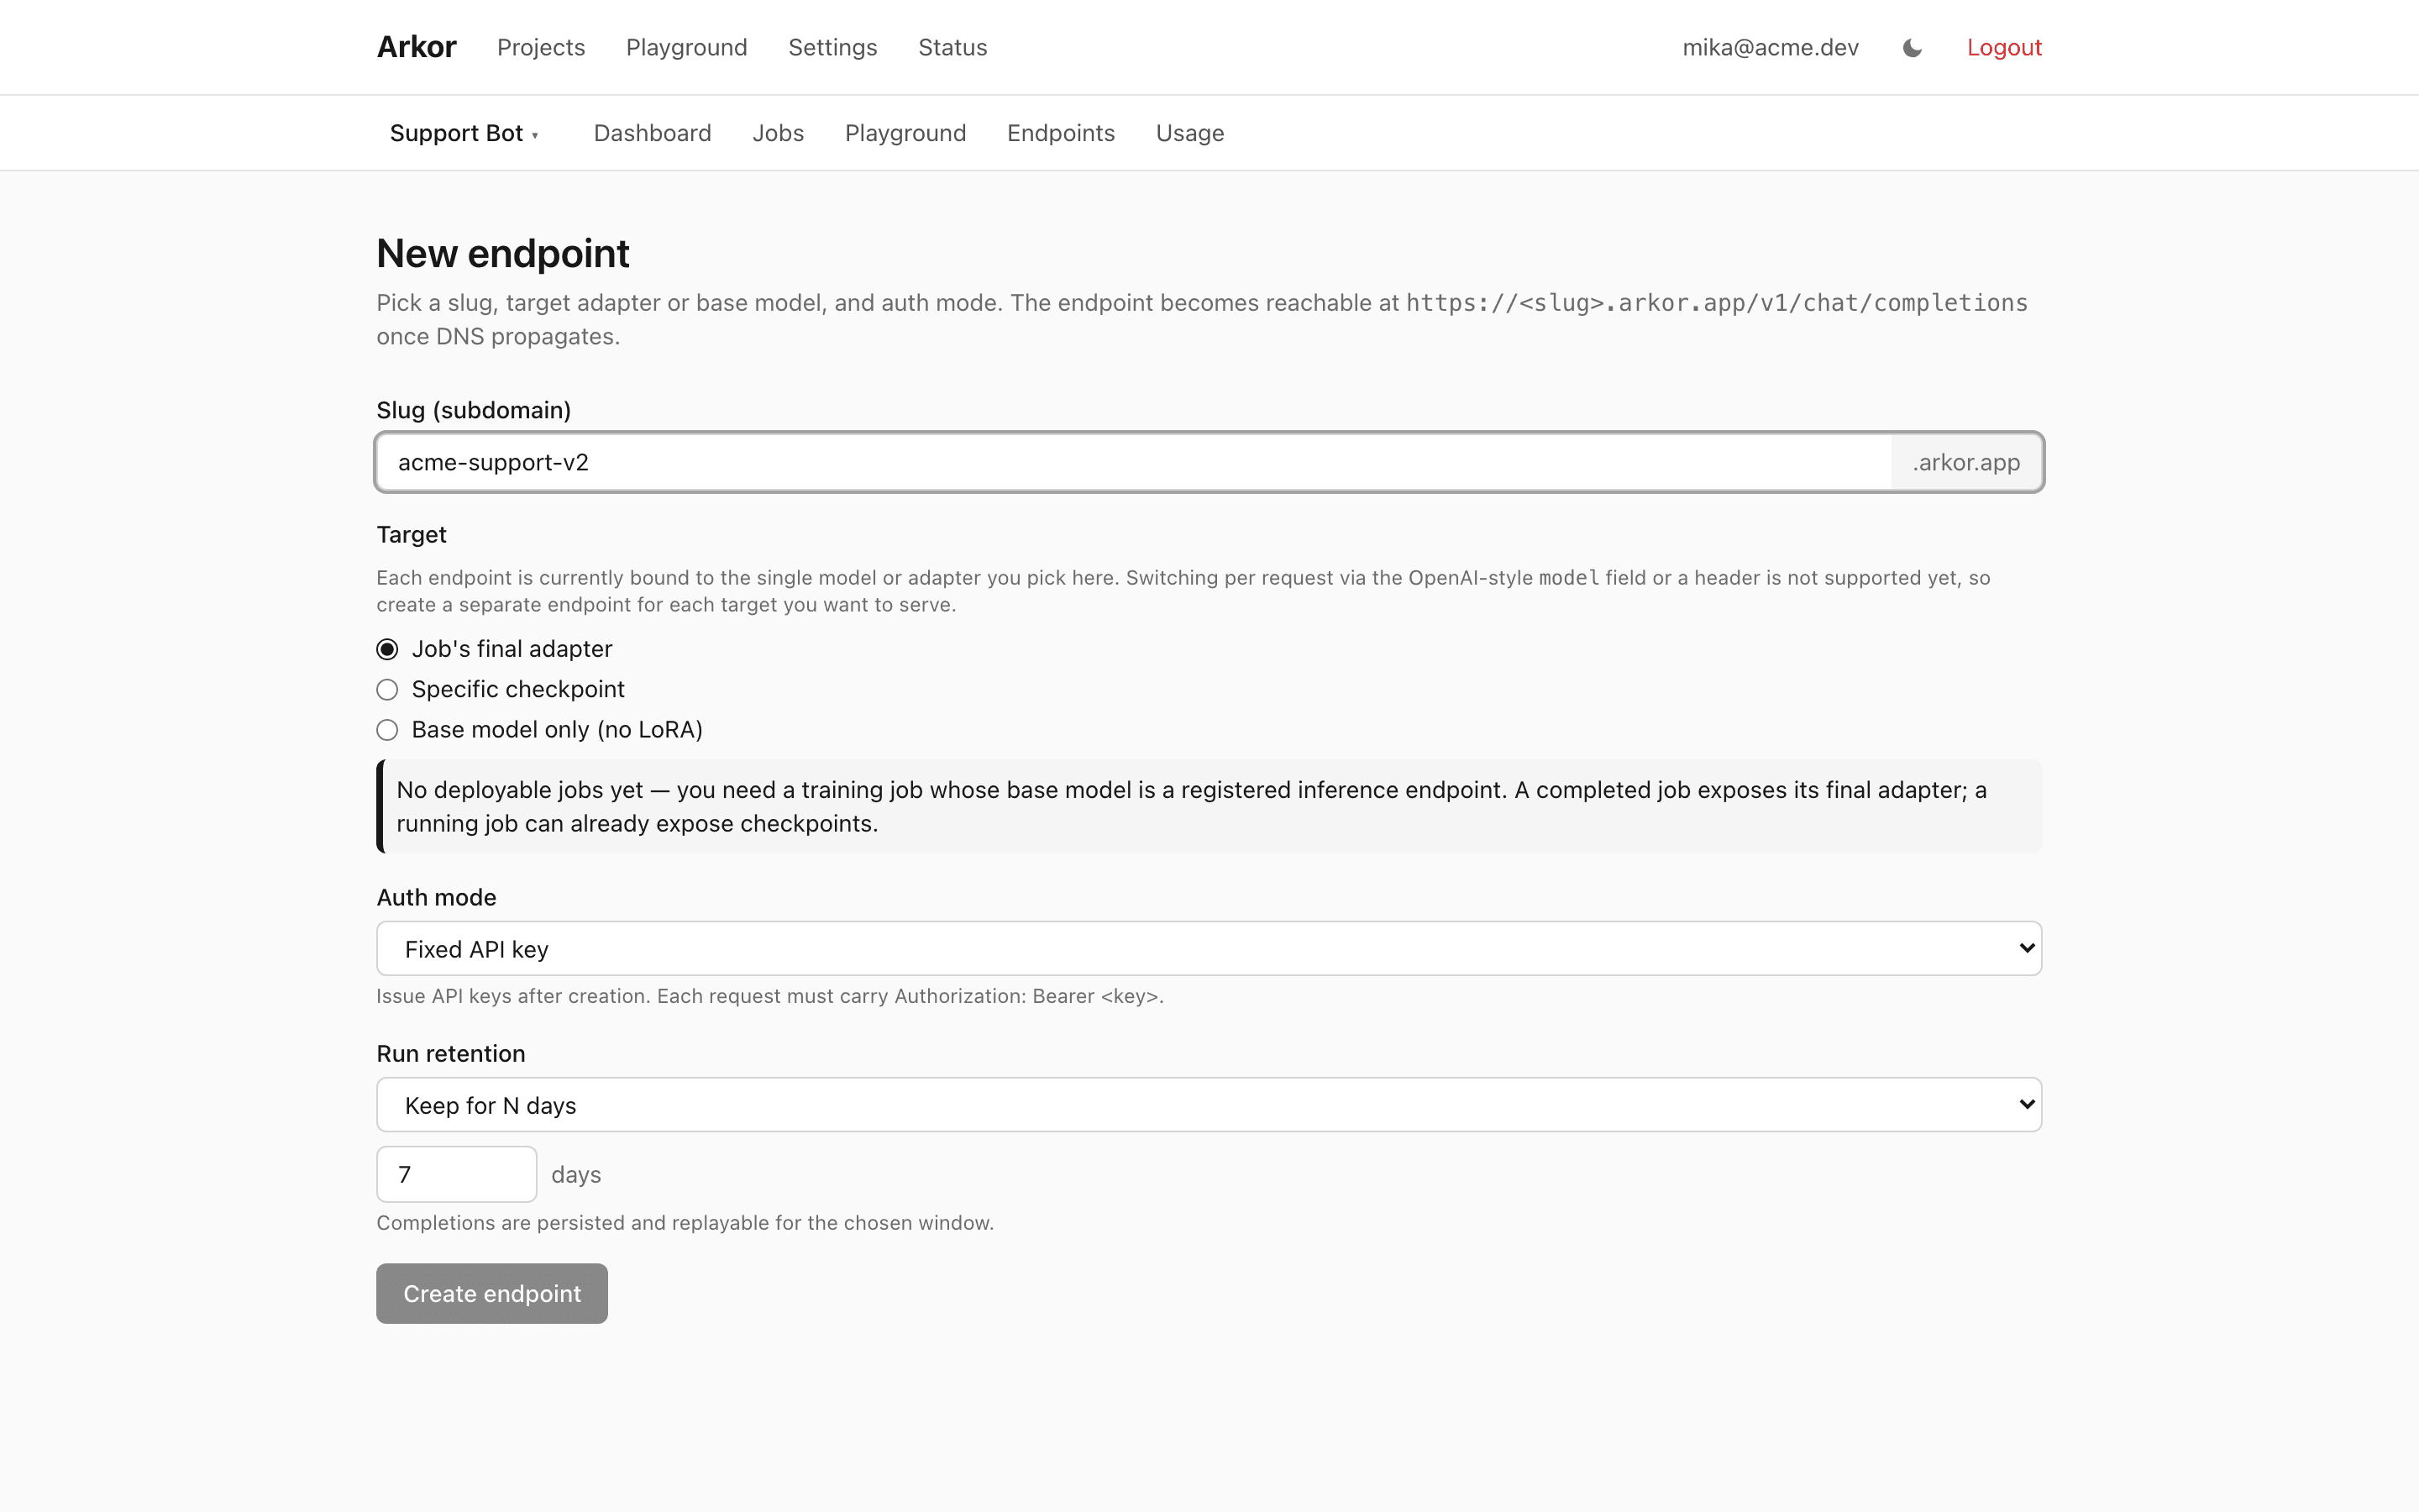Click the mika@acme.dev account label
This screenshot has width=2419, height=1512.
(x=1771, y=47)
